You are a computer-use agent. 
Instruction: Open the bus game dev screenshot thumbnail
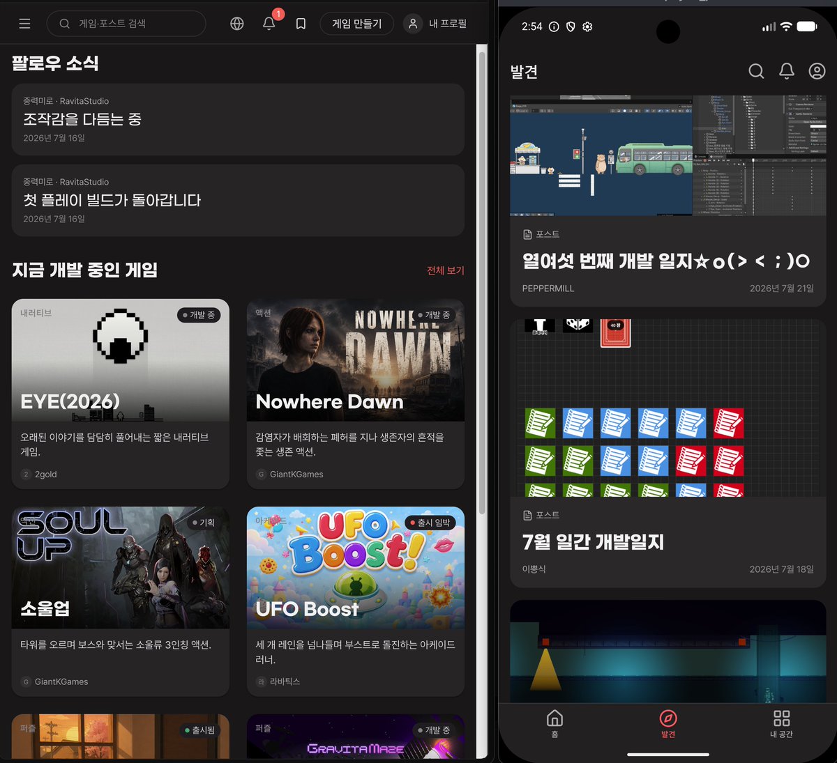[668, 156]
